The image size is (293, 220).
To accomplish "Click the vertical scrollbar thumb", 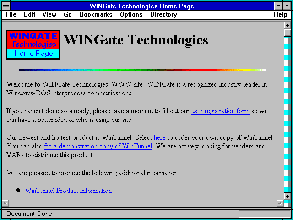I will pyautogui.click(x=288, y=33).
